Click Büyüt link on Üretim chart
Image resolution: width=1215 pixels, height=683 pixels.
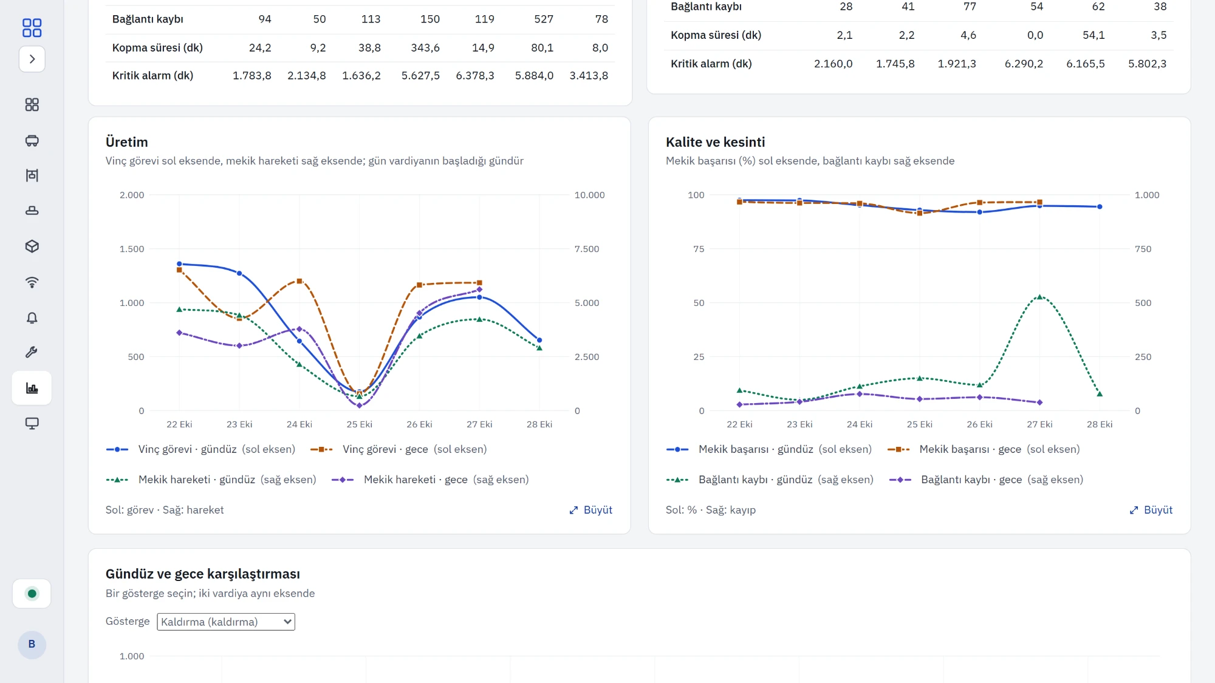point(590,510)
